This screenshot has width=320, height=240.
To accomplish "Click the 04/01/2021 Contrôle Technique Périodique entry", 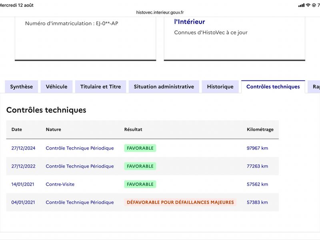I will [80, 202].
